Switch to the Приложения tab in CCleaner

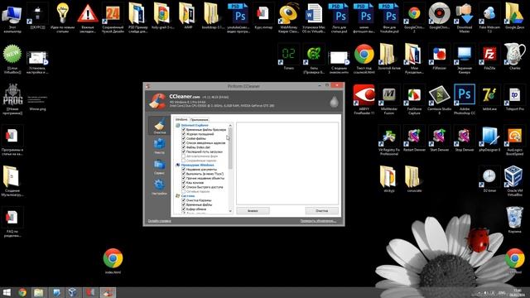pyautogui.click(x=199, y=119)
